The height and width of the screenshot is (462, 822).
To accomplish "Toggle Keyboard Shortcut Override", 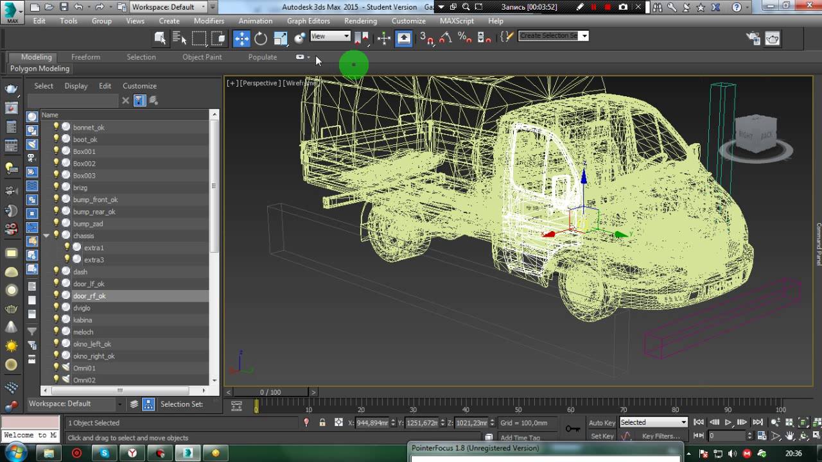I will [403, 38].
